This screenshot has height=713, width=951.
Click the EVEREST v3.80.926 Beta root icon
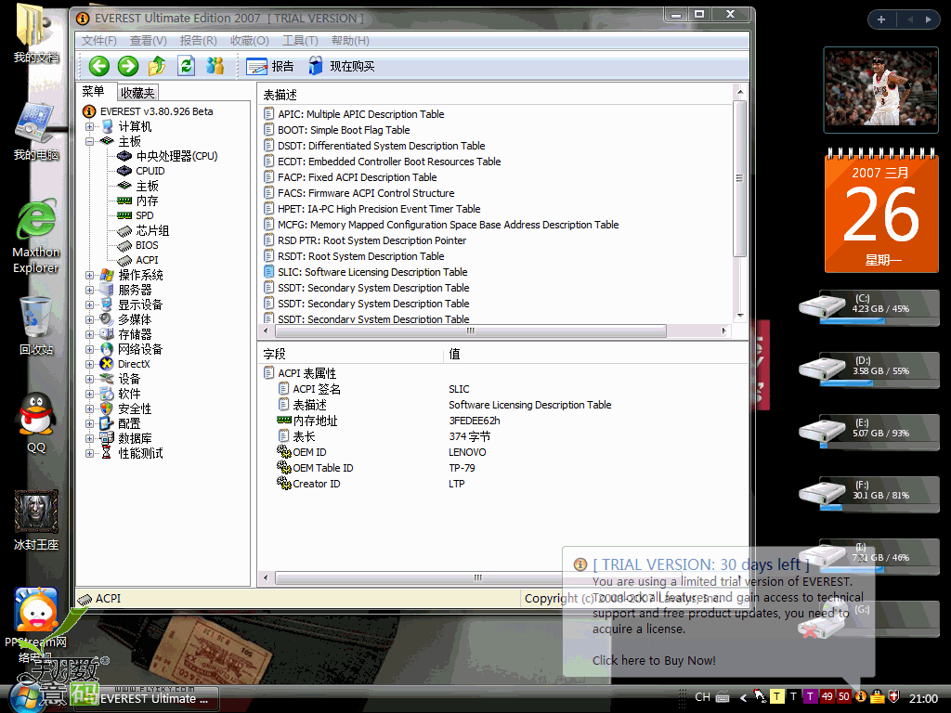(x=89, y=111)
